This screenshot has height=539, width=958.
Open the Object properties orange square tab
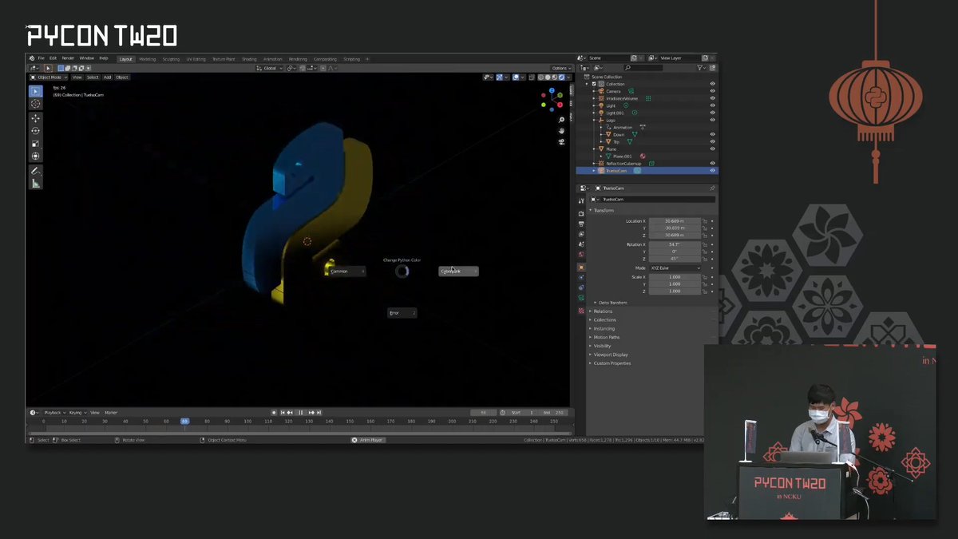(x=581, y=267)
